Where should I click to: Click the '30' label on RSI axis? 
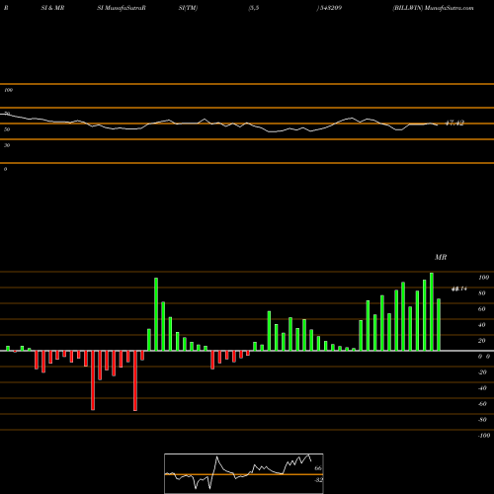tap(7, 145)
